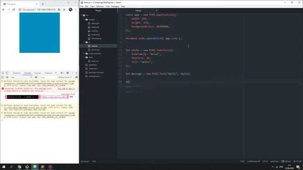Viewport: 303px width, 170px height.
Task: Click the pixijs.com link in console
Action: (53, 97)
